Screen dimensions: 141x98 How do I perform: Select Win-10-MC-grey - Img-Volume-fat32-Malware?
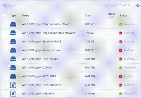[x=48, y=33]
